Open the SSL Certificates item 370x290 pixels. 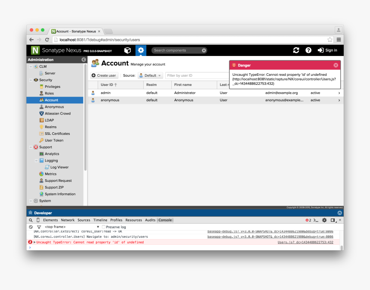point(55,134)
